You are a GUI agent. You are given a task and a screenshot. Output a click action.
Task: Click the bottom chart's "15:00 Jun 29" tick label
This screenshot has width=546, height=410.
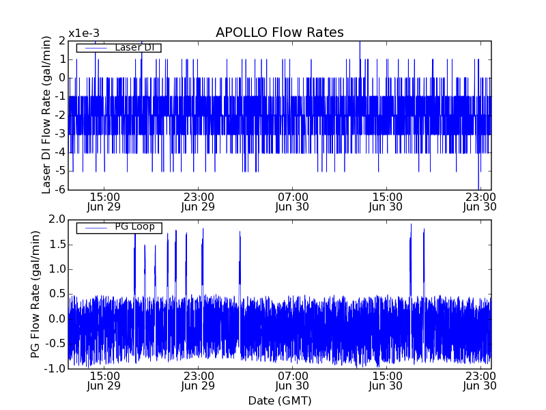coord(104,381)
